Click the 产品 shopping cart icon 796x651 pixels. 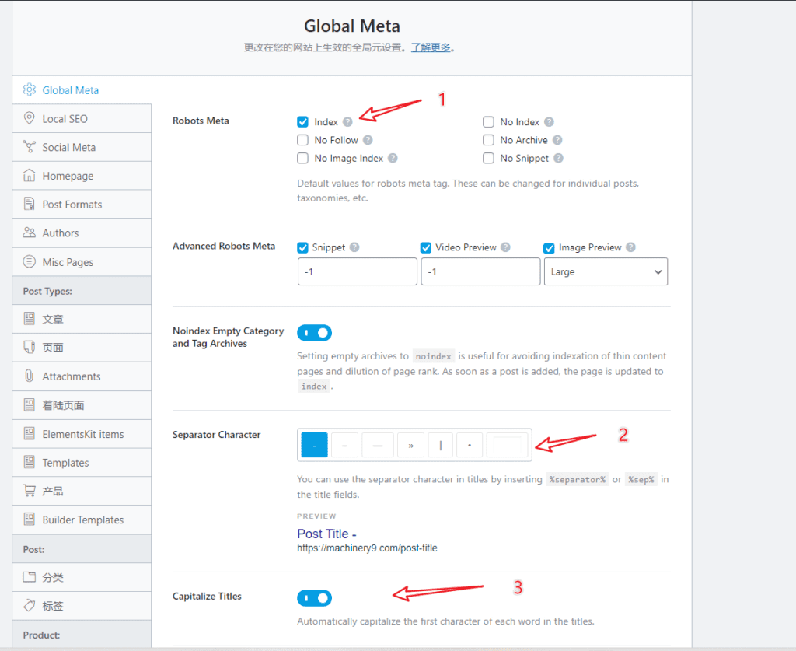pos(30,492)
